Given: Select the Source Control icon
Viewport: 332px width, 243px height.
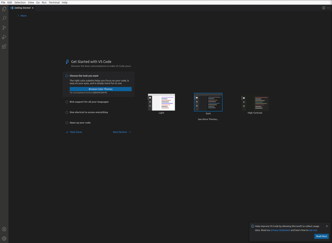Looking at the screenshot, I should pos(4,27).
